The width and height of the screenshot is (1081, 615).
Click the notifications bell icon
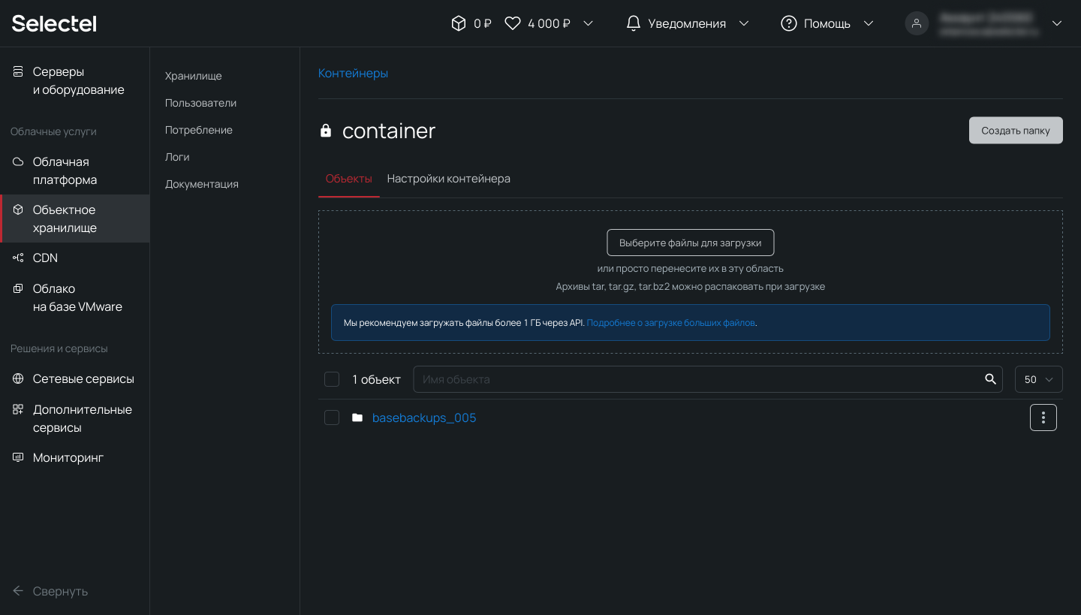point(634,23)
